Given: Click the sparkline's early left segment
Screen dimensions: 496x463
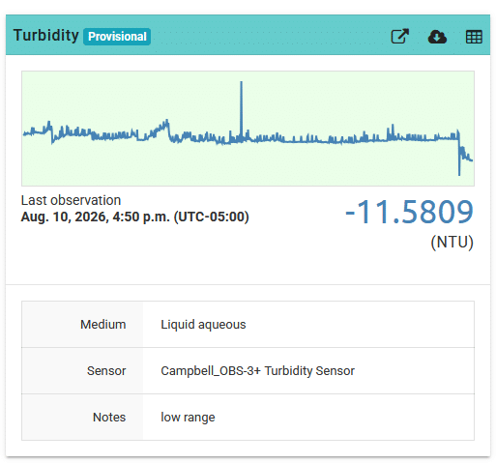Looking at the screenshot, I should [x=39, y=130].
